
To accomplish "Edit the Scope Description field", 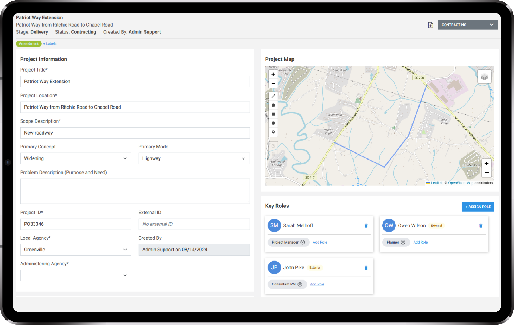I will click(135, 133).
